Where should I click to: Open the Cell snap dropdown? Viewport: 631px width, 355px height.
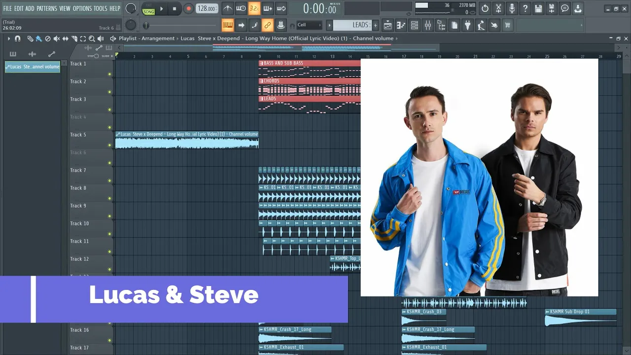tap(309, 25)
